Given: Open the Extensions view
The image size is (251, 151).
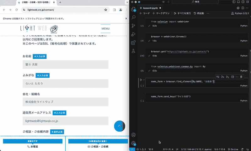Looking at the screenshot, I should coord(133,43).
